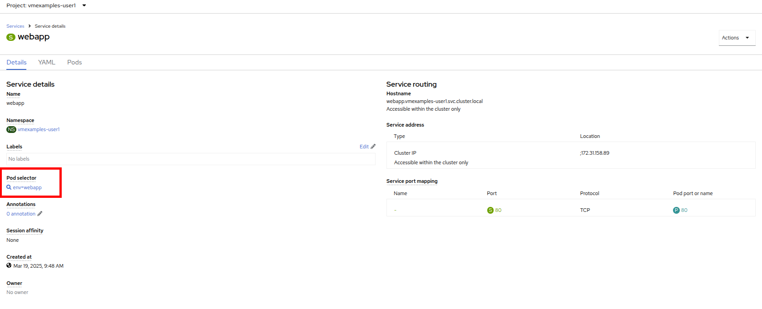The image size is (762, 309).
Task: Click the magnifier icon under Pod selector
Action: click(9, 187)
